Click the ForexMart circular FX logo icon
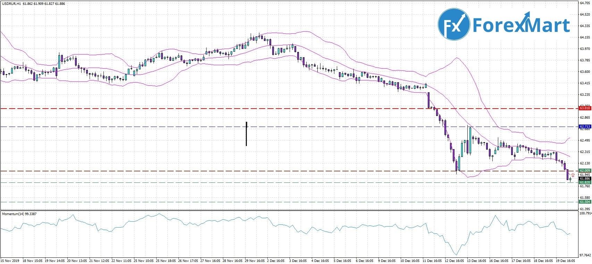592x264 pixels. click(x=453, y=24)
